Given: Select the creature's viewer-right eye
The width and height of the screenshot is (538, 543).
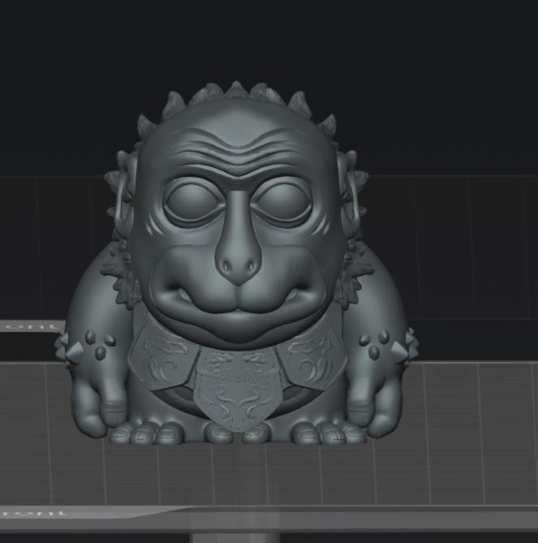Looking at the screenshot, I should tap(285, 203).
